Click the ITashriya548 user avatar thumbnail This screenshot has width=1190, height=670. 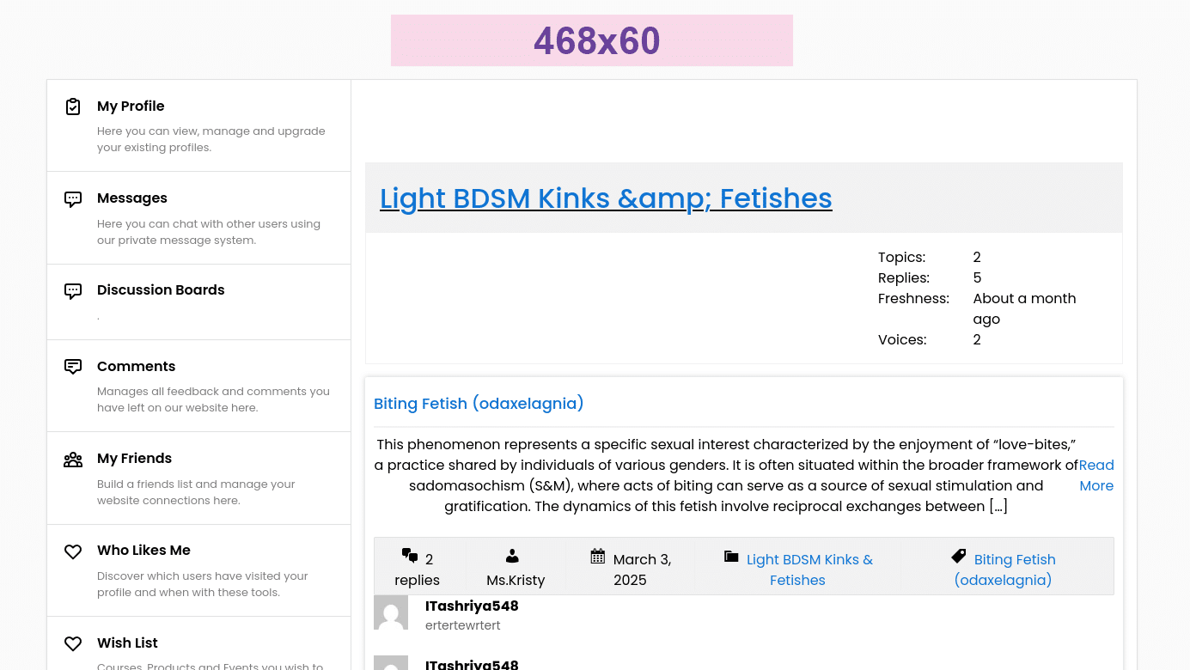click(391, 612)
